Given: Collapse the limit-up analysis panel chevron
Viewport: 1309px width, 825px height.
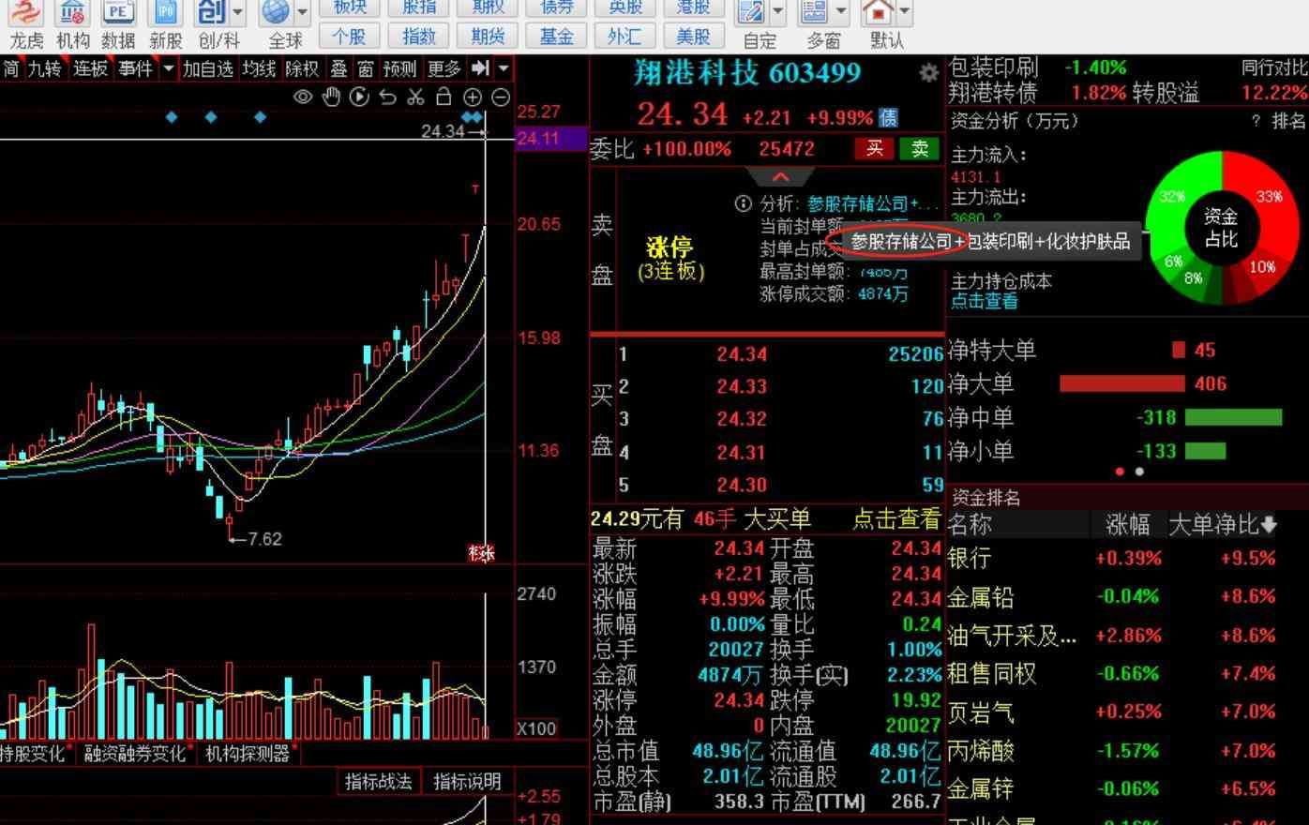Looking at the screenshot, I should coord(780,177).
